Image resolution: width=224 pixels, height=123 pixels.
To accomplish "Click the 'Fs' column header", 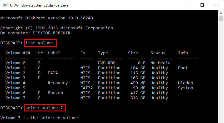I will [x=83, y=53].
